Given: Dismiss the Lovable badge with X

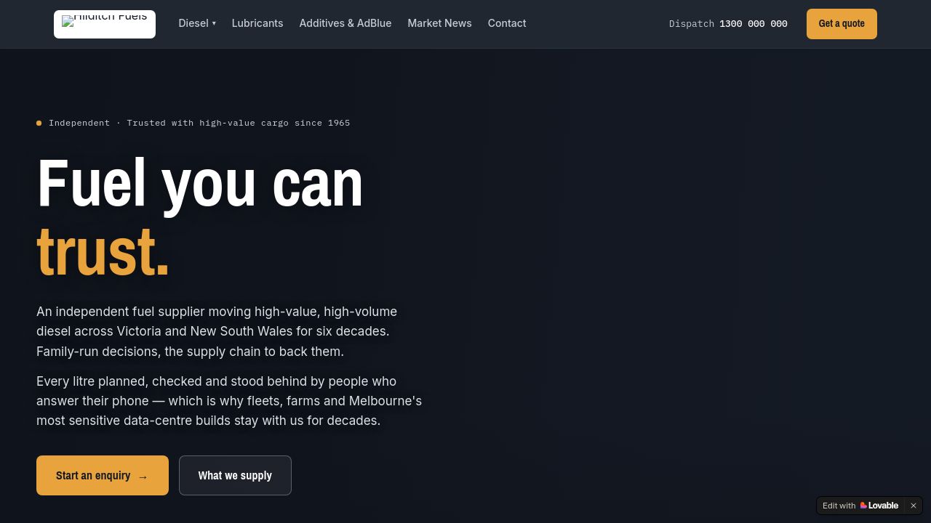Looking at the screenshot, I should [x=914, y=506].
